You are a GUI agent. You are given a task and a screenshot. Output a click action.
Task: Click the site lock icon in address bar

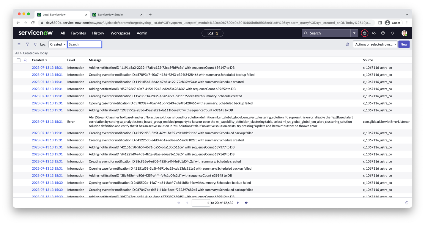42,23
